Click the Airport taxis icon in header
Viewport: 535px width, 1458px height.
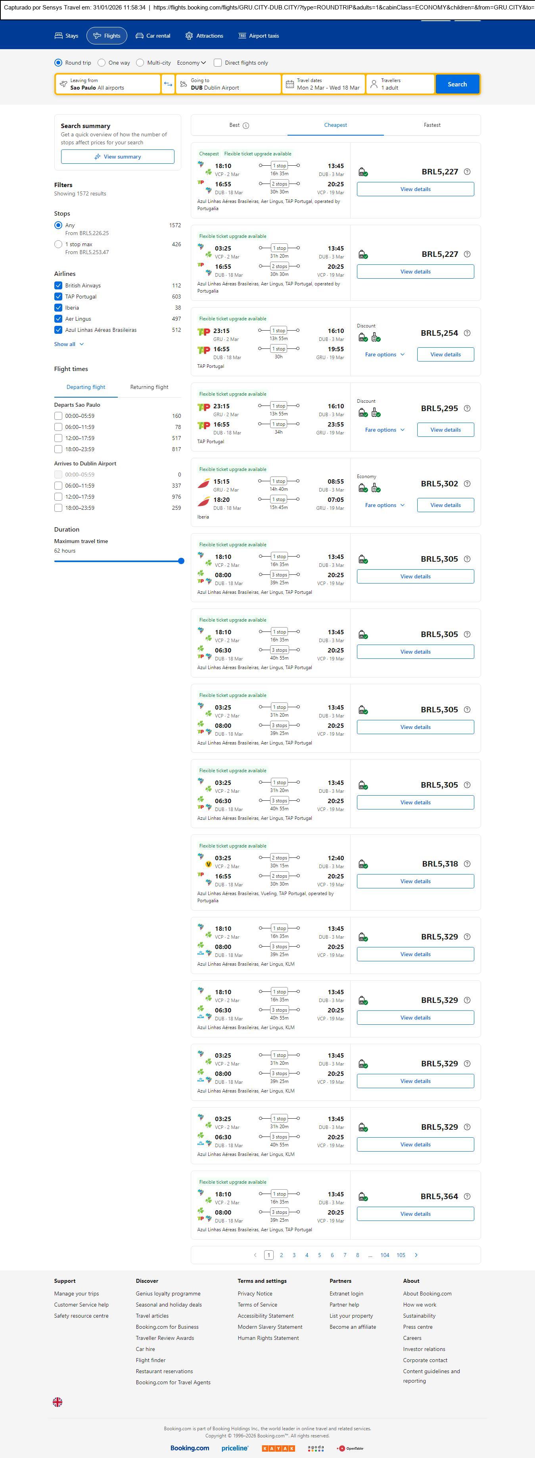242,36
